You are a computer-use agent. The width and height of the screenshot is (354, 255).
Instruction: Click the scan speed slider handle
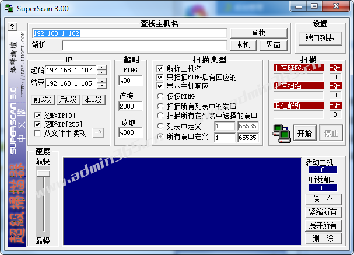pos(43,173)
